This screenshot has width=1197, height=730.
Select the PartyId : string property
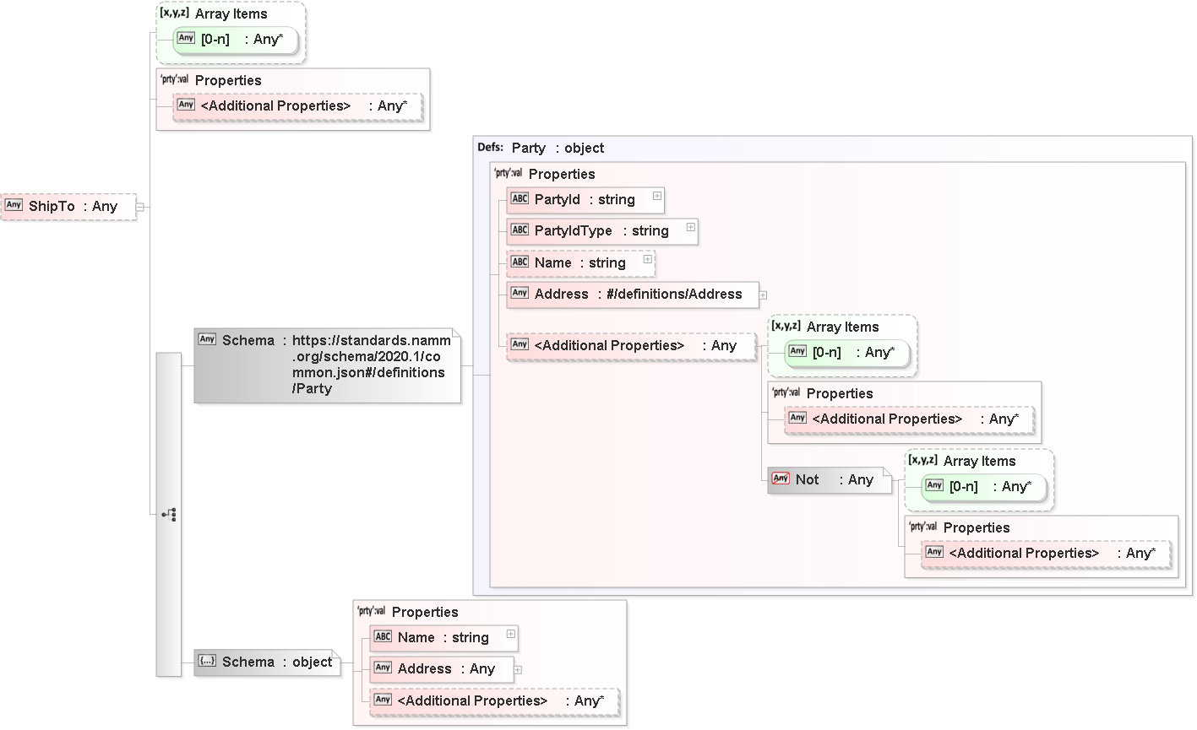tap(585, 200)
